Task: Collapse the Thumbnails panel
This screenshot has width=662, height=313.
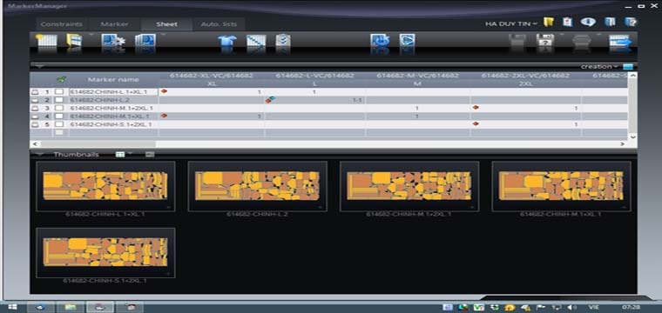Action: coord(39,154)
